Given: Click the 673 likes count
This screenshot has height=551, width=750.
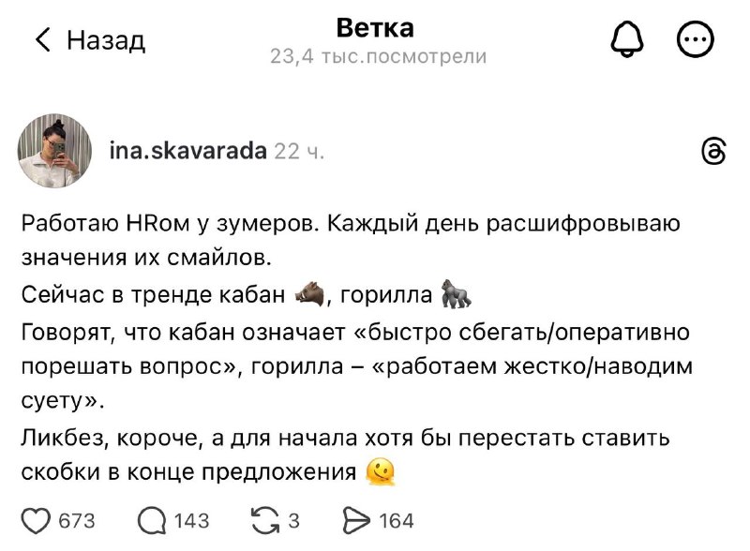Looking at the screenshot, I should [x=77, y=521].
